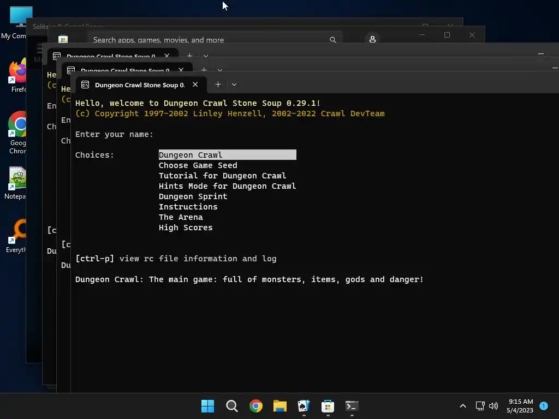This screenshot has width=559, height=419.
Task: Open the Instructions choice
Action: pos(188,207)
